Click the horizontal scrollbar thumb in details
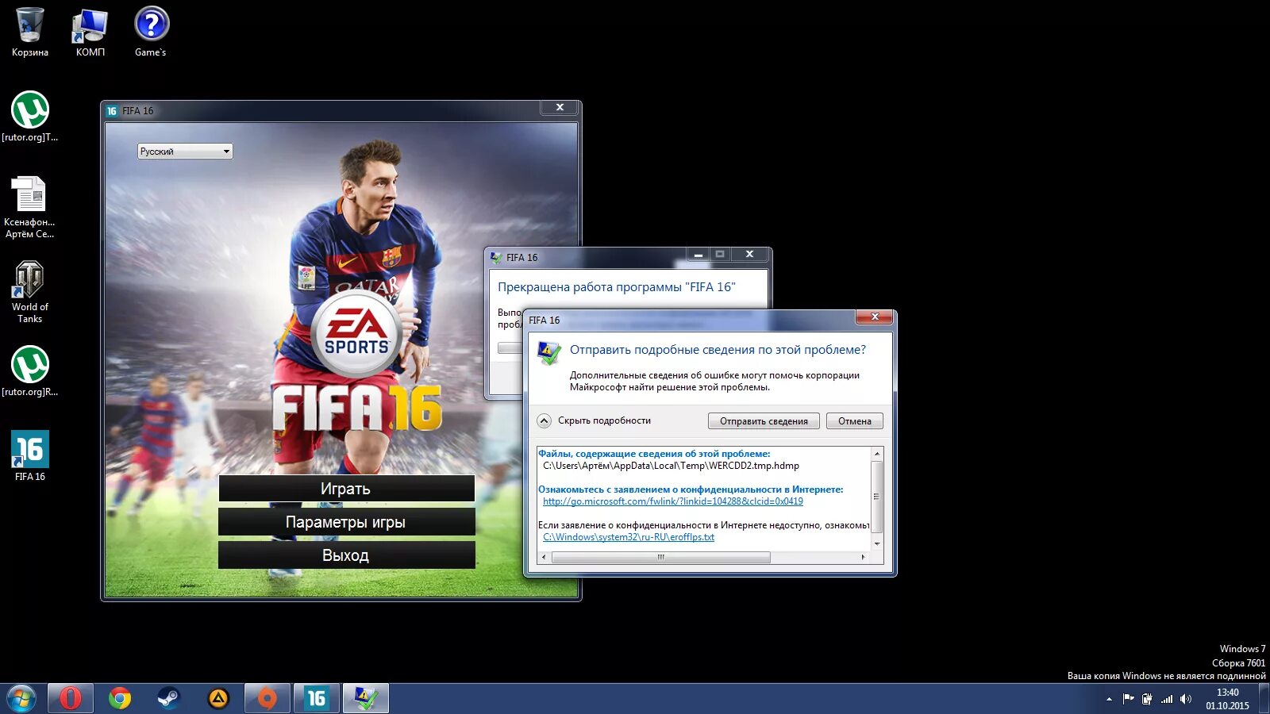Viewport: 1270px width, 714px height. click(x=660, y=557)
